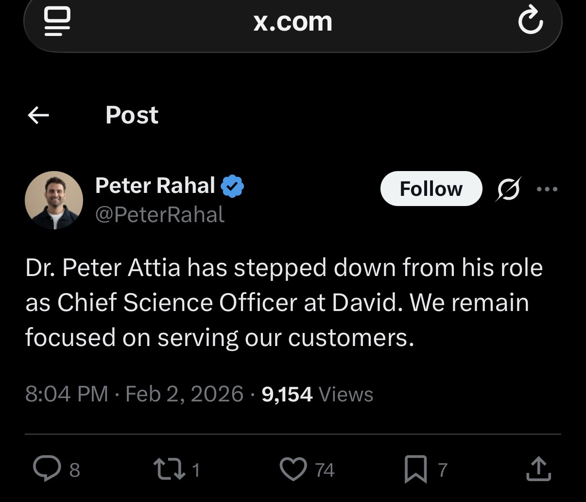The height and width of the screenshot is (502, 586).
Task: Like the post with the heart icon
Action: 293,469
